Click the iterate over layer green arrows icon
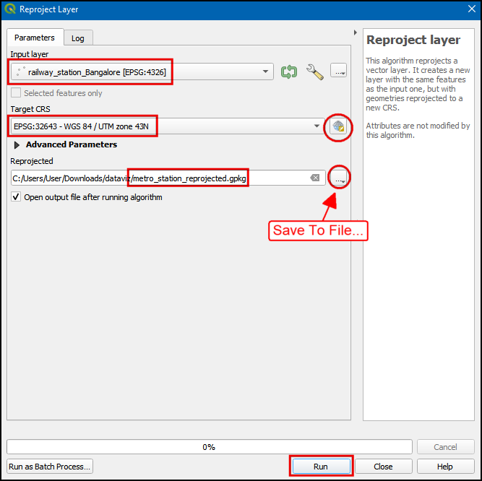Screen dimensions: 482x481 [289, 71]
